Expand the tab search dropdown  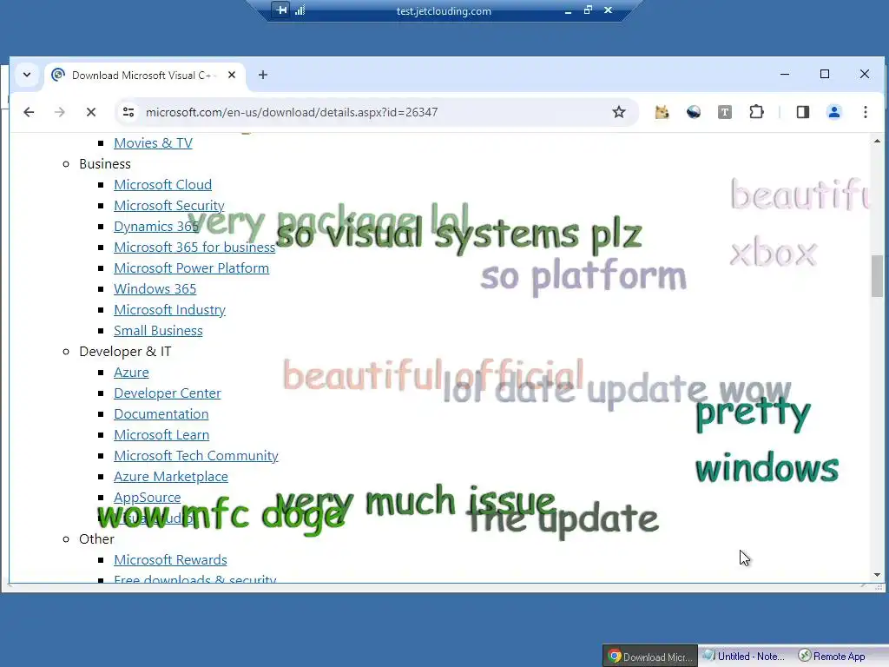coord(27,75)
